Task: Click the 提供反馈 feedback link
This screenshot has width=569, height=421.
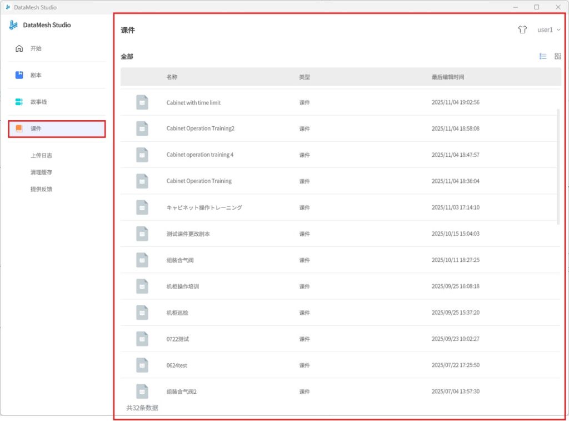Action: [x=41, y=189]
